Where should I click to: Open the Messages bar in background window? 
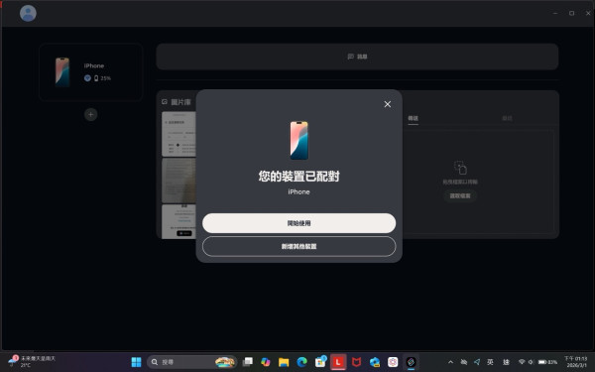(357, 57)
